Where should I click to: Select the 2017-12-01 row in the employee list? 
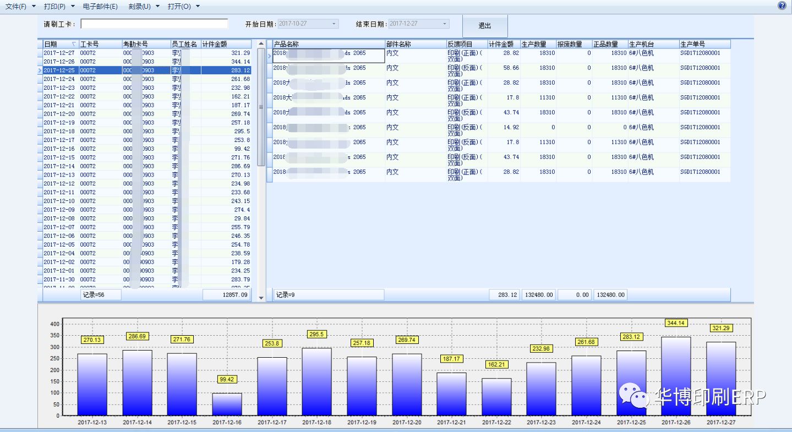(x=147, y=271)
